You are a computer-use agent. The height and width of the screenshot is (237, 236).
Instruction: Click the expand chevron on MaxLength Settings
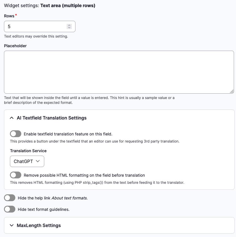(11, 225)
